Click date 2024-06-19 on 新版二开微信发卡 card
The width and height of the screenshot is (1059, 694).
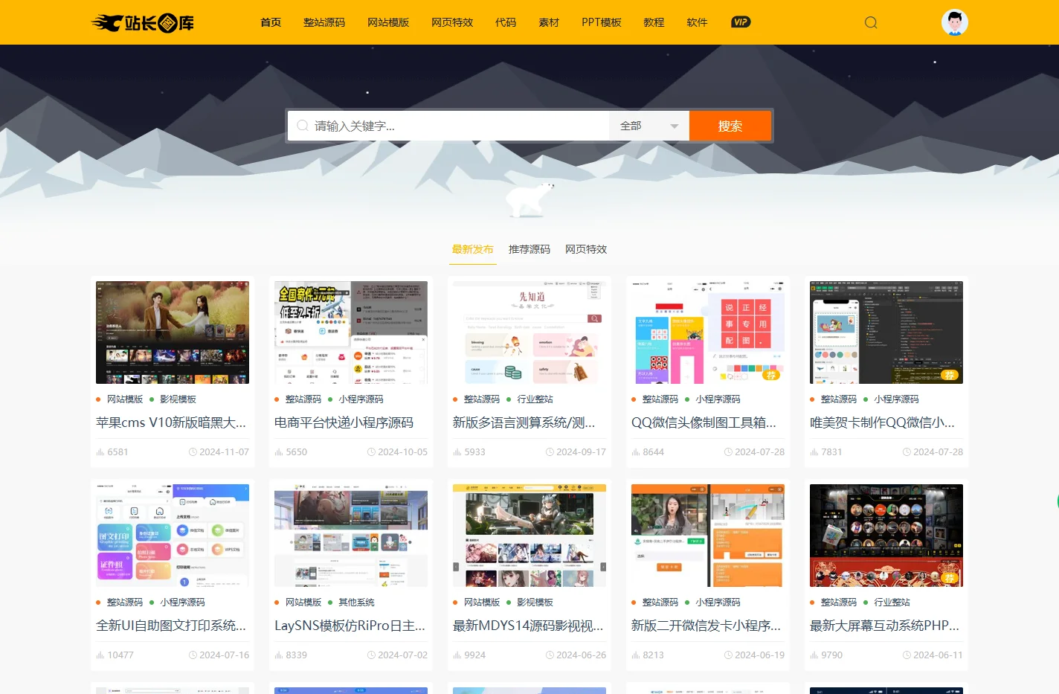pyautogui.click(x=755, y=655)
